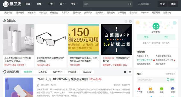Open the 食品酒饮 category
The height and width of the screenshot is (97, 181).
pos(88,13)
